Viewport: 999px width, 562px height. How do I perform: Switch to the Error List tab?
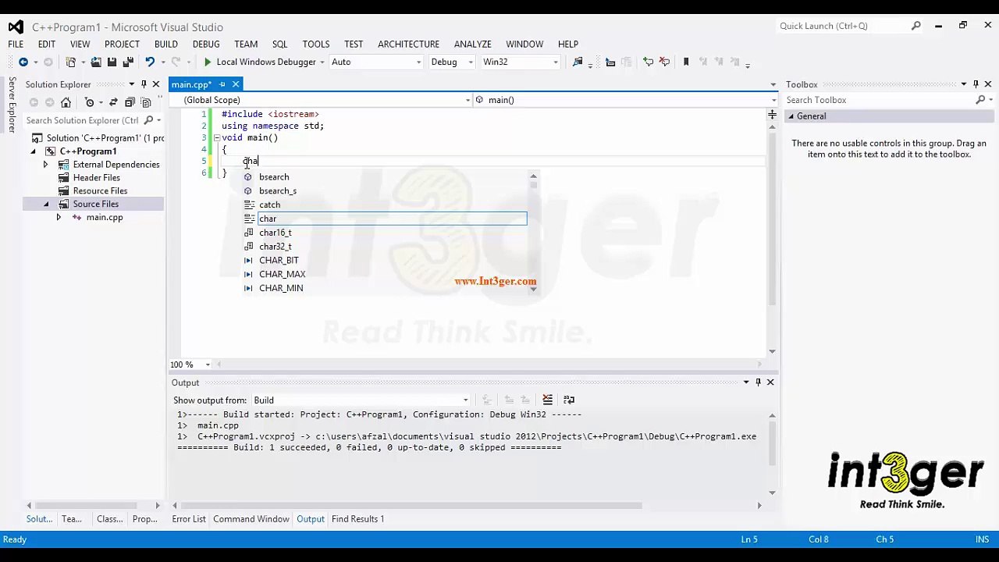coord(189,519)
